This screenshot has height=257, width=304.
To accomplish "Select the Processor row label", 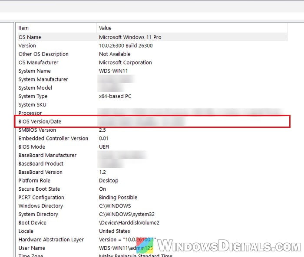I will coord(30,113).
